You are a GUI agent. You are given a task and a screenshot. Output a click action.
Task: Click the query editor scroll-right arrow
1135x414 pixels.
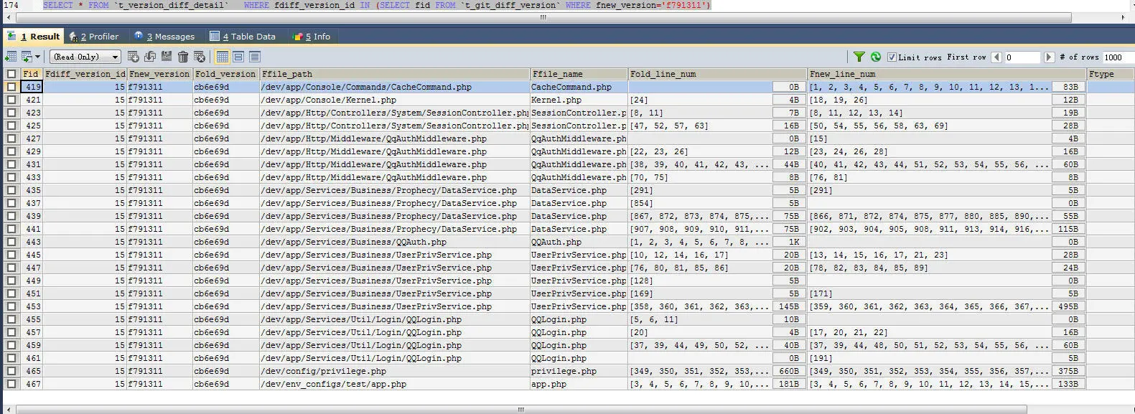[x=1124, y=17]
